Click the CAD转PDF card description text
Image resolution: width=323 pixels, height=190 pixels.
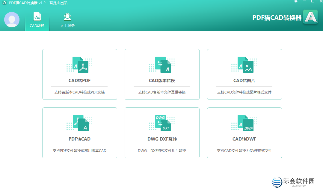80,92
